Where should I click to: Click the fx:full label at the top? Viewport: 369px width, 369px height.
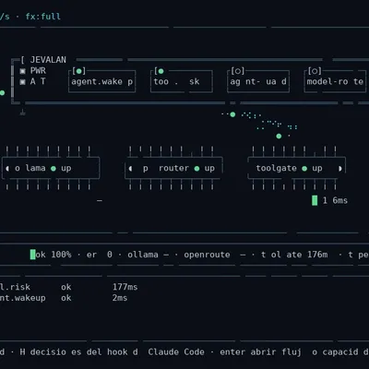[x=43, y=17]
